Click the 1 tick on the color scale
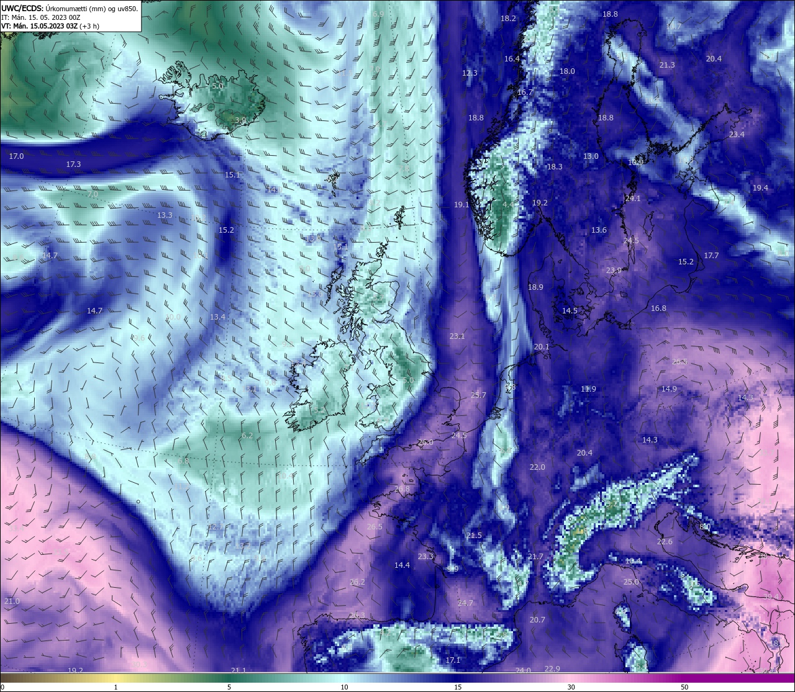 click(116, 687)
